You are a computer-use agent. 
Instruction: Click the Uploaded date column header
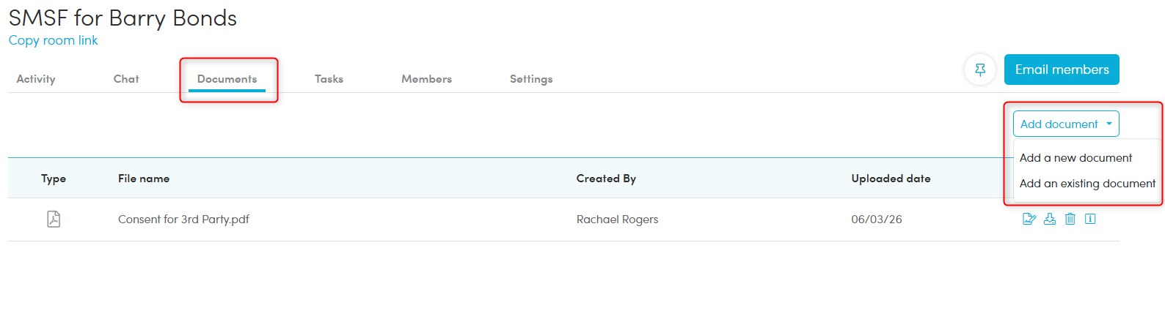891,179
